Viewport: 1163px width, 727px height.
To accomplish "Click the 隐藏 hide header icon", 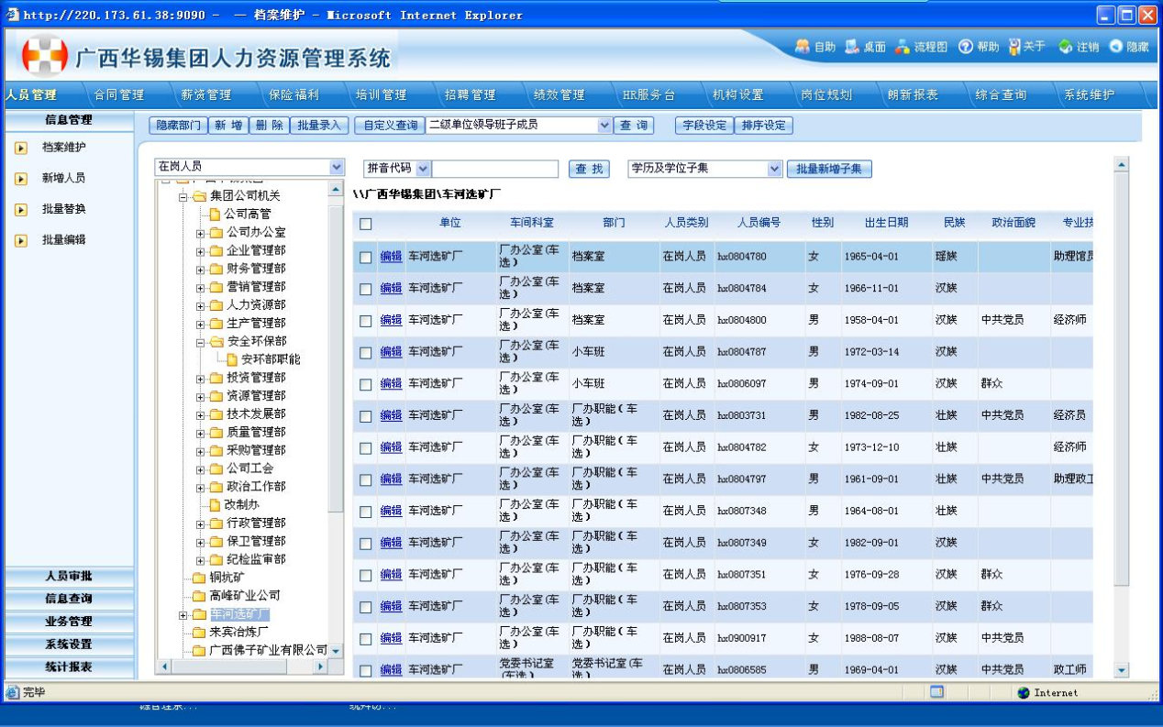I will coord(1116,46).
